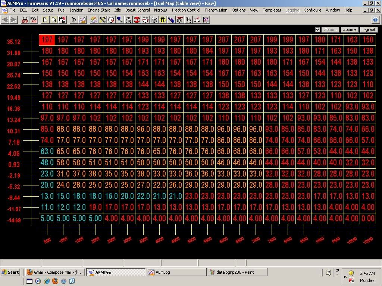Open the Configure menu
Image resolution: width=382 pixels, height=286 pixels.
312,10
